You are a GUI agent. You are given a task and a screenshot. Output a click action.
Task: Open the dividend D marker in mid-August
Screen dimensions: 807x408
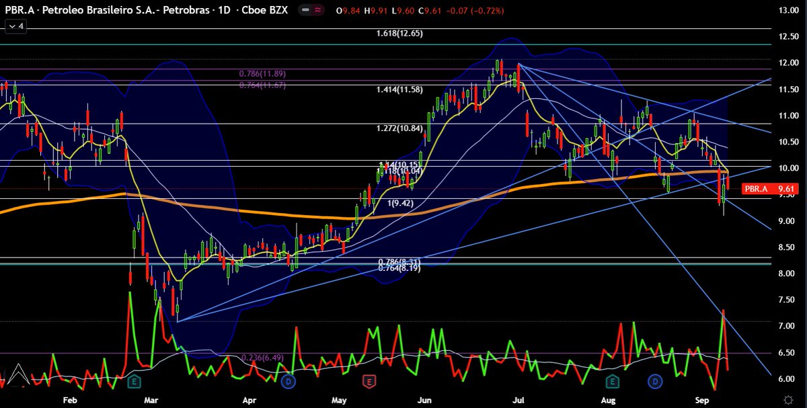tap(654, 382)
